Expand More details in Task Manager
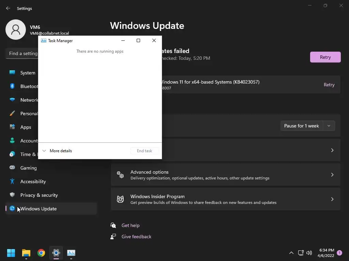The width and height of the screenshot is (349, 261). coord(57,151)
